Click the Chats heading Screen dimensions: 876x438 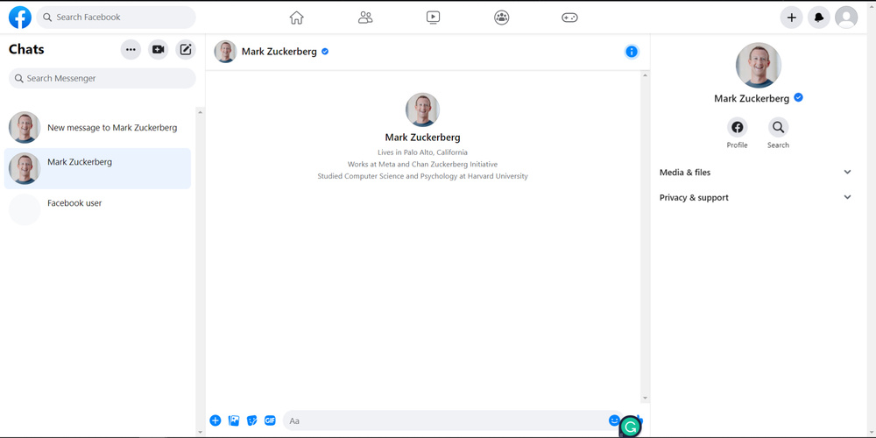(x=26, y=49)
